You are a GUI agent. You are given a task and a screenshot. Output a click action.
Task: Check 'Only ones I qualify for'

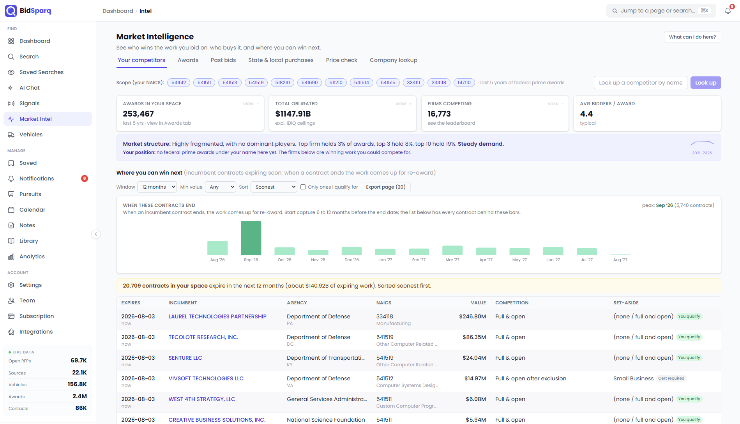[303, 187]
